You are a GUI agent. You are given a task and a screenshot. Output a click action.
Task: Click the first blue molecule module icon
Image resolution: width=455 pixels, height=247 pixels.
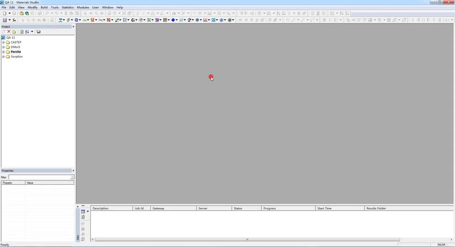click(60, 20)
